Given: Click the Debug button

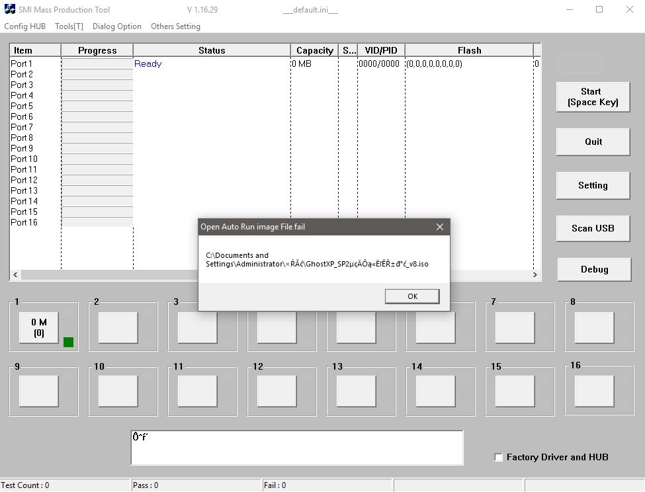Looking at the screenshot, I should click(x=594, y=269).
